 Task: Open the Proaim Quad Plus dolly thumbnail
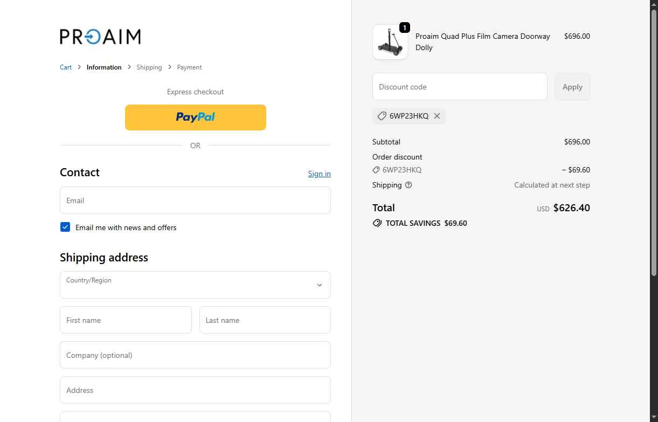390,42
